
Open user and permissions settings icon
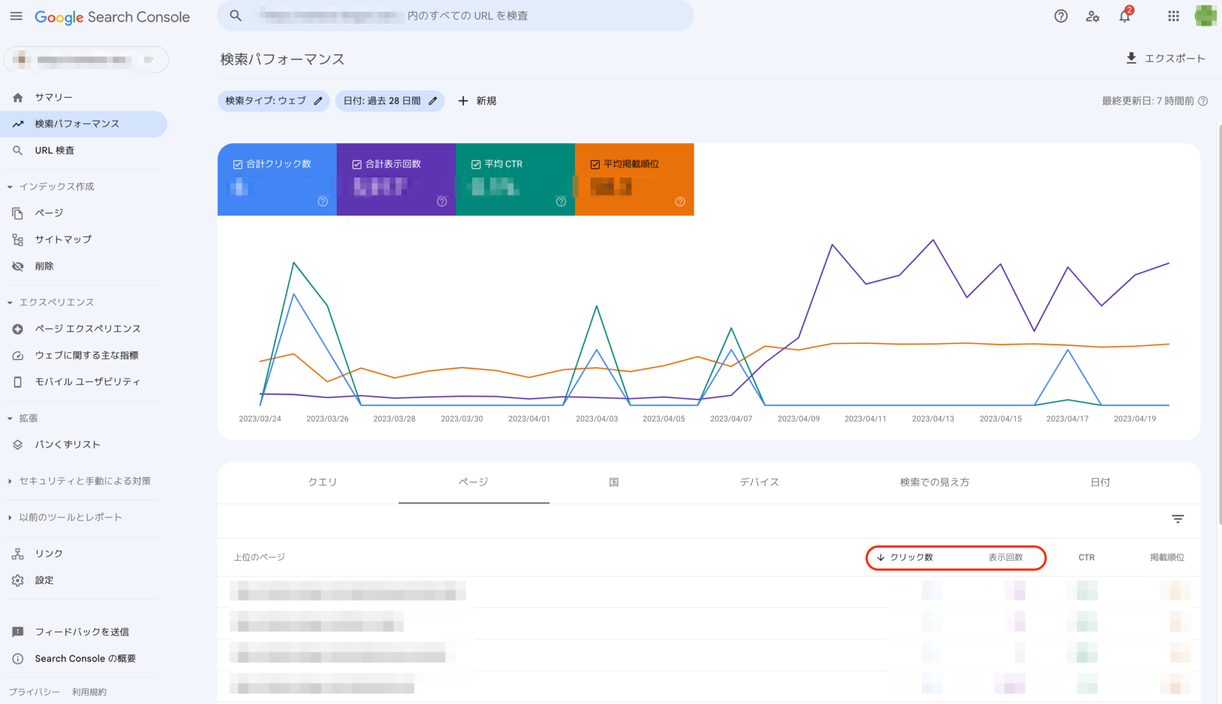[1092, 16]
